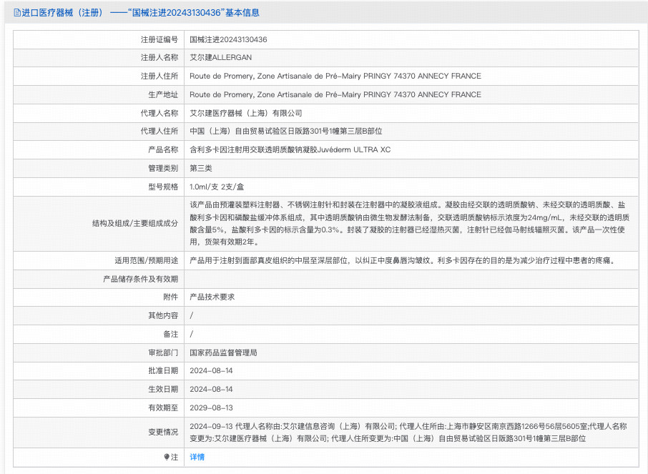Click the 批准日期 value 2024-08-14
This screenshot has width=648, height=474.
(x=211, y=370)
